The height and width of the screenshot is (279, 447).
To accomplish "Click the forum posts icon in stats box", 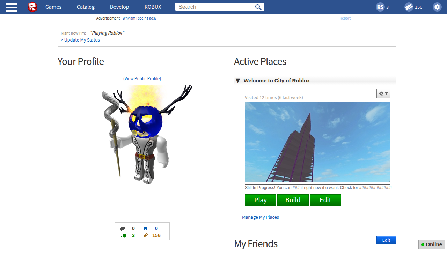I will pyautogui.click(x=122, y=229).
